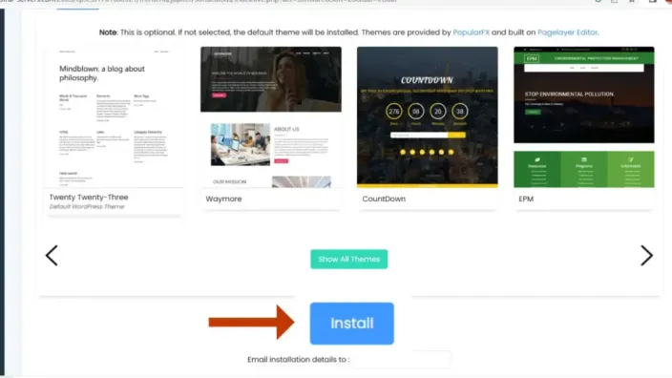Open Show All Themes

click(x=348, y=259)
